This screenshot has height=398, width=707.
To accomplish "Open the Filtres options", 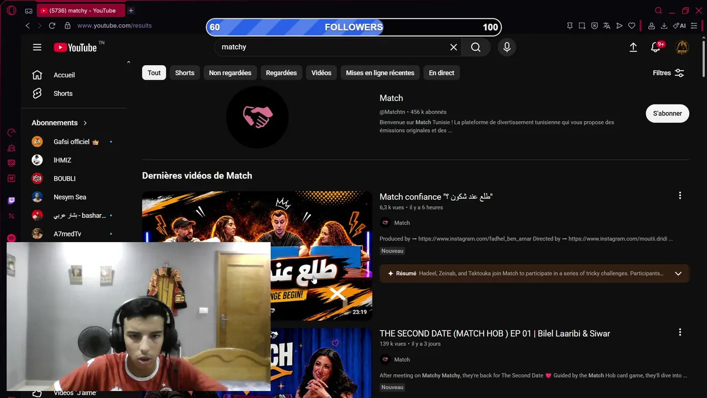I will coord(668,73).
